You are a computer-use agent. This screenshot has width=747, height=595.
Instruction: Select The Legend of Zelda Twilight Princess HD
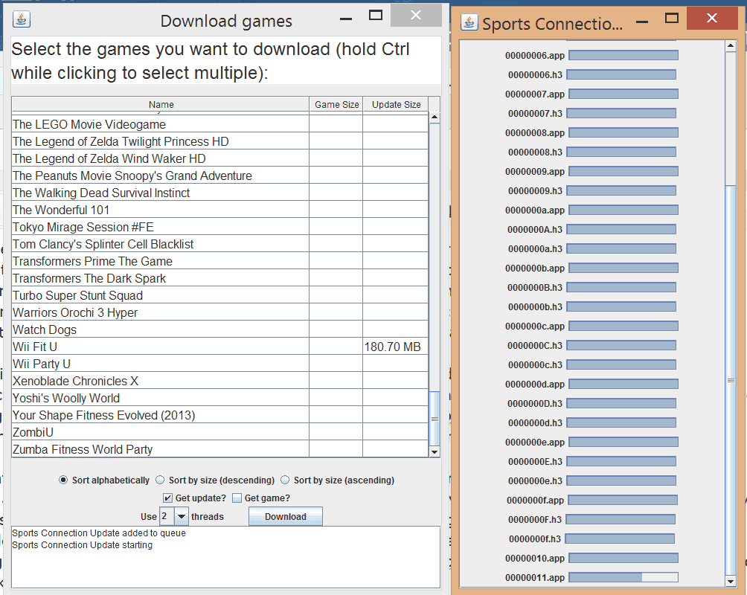click(219, 141)
